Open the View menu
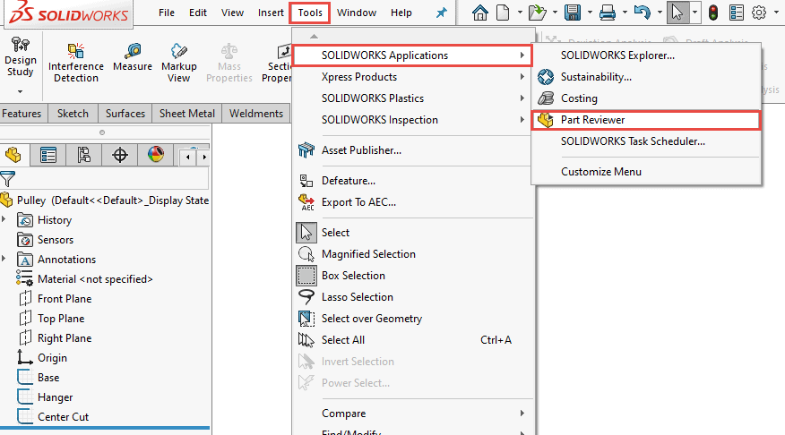785x435 pixels. point(232,13)
